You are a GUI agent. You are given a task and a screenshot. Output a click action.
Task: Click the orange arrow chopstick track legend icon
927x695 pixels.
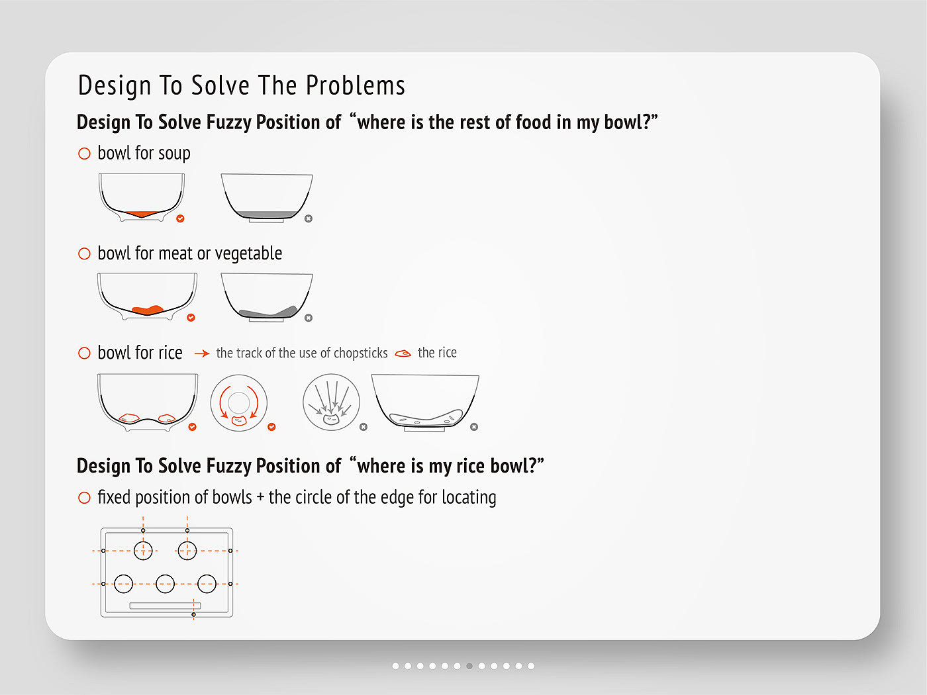[x=202, y=353]
